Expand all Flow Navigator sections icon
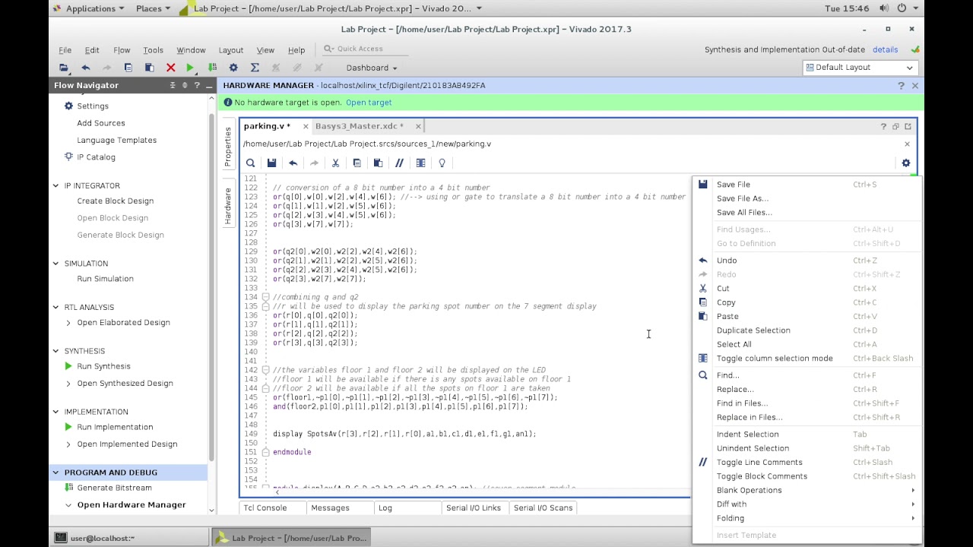This screenshot has width=973, height=547. pyautogui.click(x=185, y=85)
